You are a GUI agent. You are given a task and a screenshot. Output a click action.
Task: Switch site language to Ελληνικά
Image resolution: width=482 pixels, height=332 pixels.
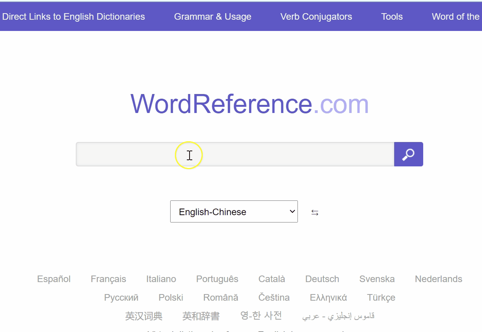tap(328, 298)
